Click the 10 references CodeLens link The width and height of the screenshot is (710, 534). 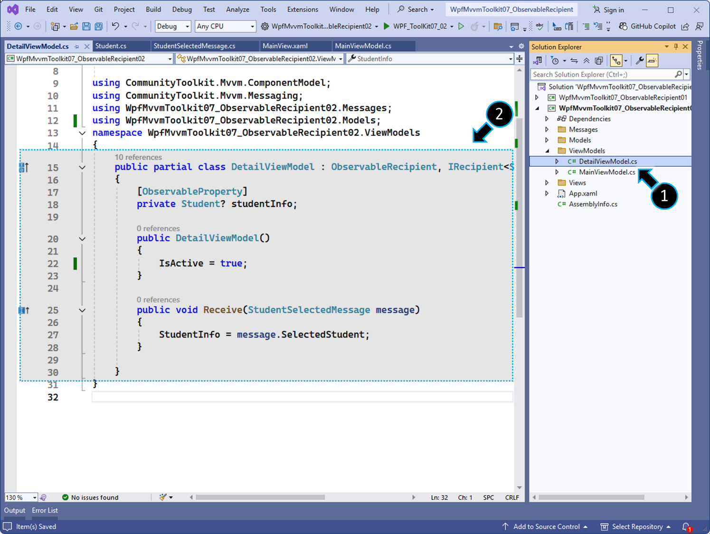pyautogui.click(x=138, y=157)
